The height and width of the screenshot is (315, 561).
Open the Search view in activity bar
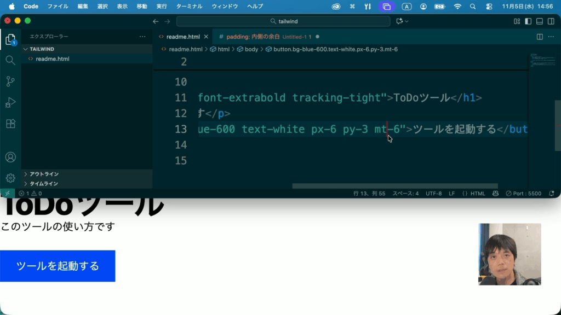tap(10, 60)
